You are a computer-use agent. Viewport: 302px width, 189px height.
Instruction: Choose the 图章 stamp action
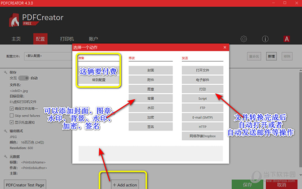(x=150, y=89)
